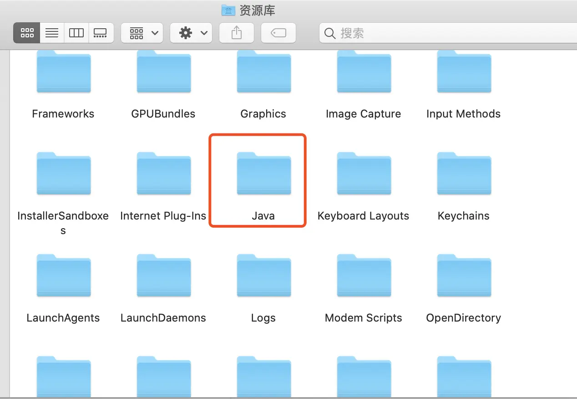Select the Logs folder icon
The image size is (577, 399).
click(264, 276)
